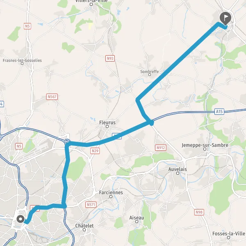The height and width of the screenshot is (246, 246).
Task: Click the N571 road badge
Action: (91, 205)
